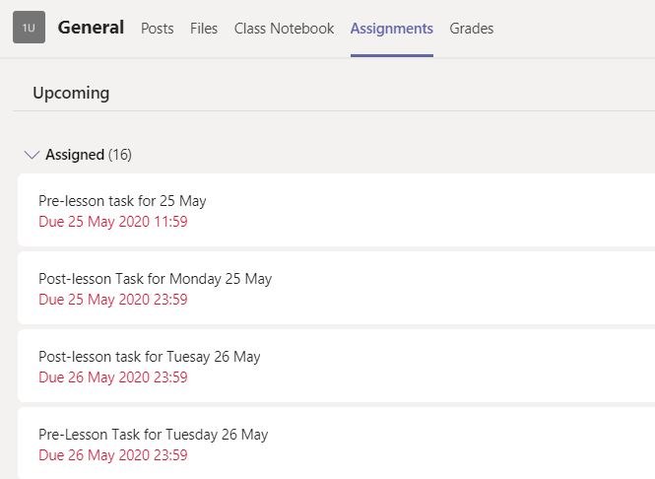
Task: Click Due 25 May 2020 23:59 date
Action: [x=113, y=300]
